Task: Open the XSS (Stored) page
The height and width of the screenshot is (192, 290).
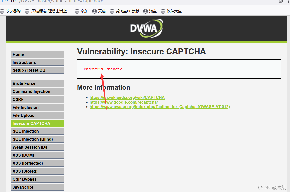Action: pos(37,171)
